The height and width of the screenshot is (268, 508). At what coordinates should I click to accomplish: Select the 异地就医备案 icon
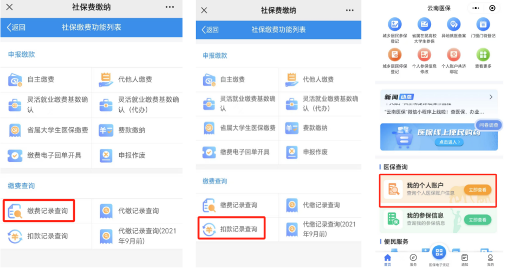pyautogui.click(x=453, y=24)
